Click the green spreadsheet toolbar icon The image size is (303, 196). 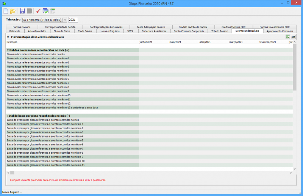[53, 11]
